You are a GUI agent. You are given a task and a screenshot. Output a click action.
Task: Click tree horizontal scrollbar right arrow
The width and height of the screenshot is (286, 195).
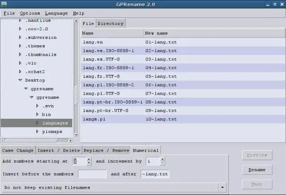coord(71,141)
